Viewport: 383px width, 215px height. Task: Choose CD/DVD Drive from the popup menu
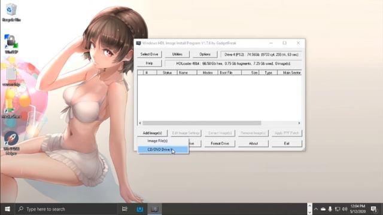[163, 149]
